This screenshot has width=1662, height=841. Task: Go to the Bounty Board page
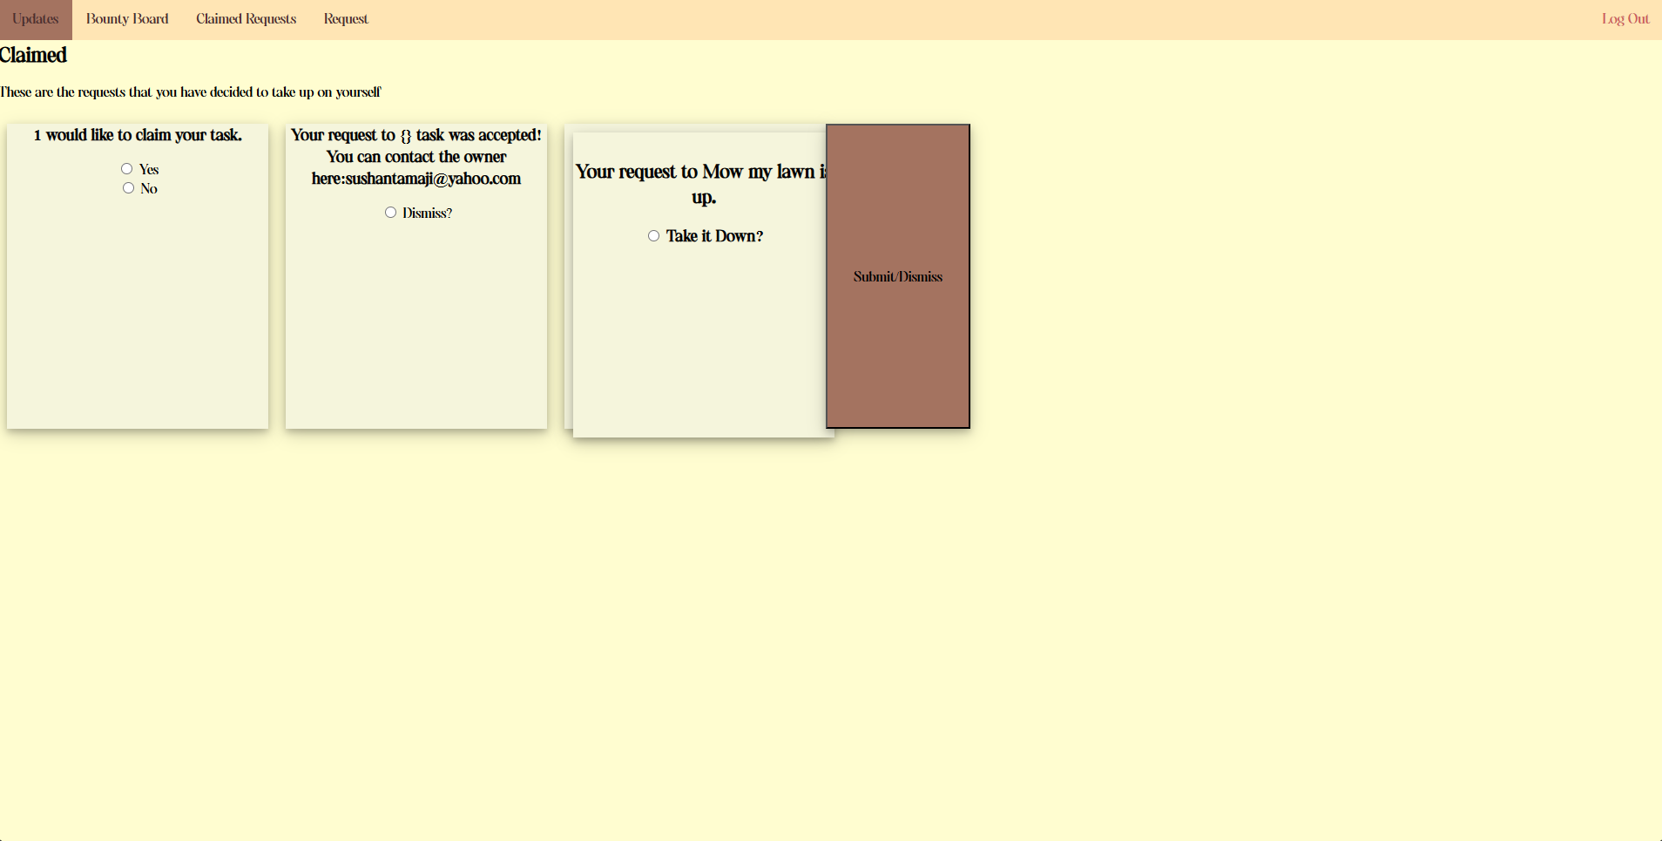coord(127,19)
